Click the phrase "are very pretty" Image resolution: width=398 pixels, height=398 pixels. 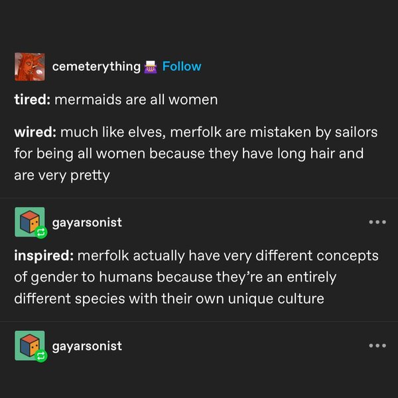click(62, 176)
